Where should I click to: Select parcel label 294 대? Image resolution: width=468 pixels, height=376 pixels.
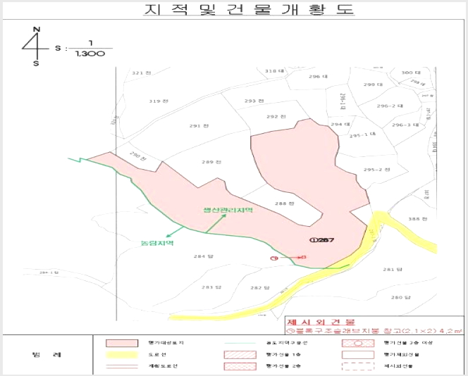tap(340, 124)
